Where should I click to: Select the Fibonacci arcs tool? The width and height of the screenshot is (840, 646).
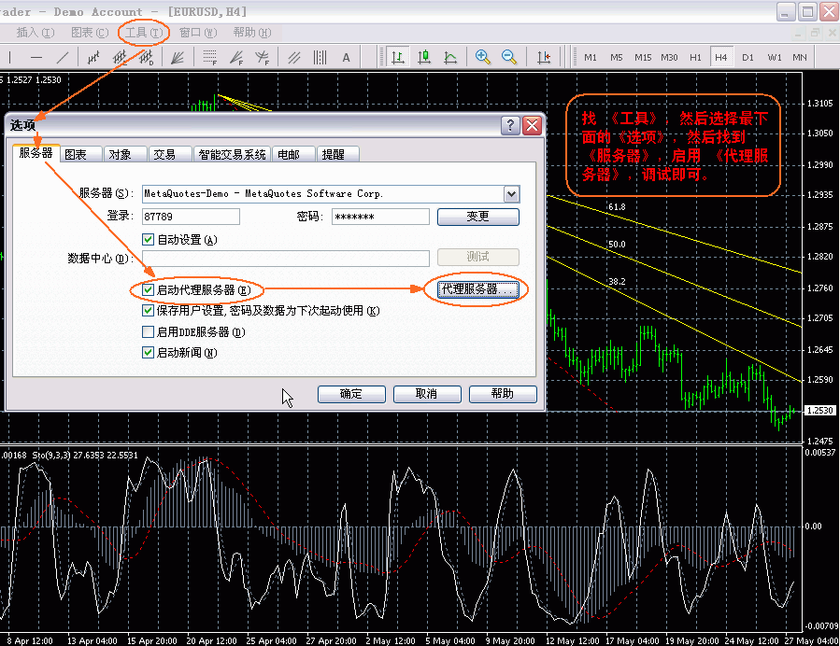tap(263, 57)
